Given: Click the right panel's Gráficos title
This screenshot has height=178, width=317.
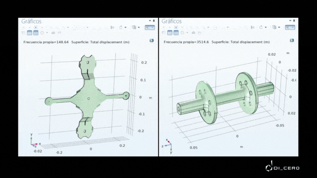Looking at the screenshot, I should click(172, 21).
